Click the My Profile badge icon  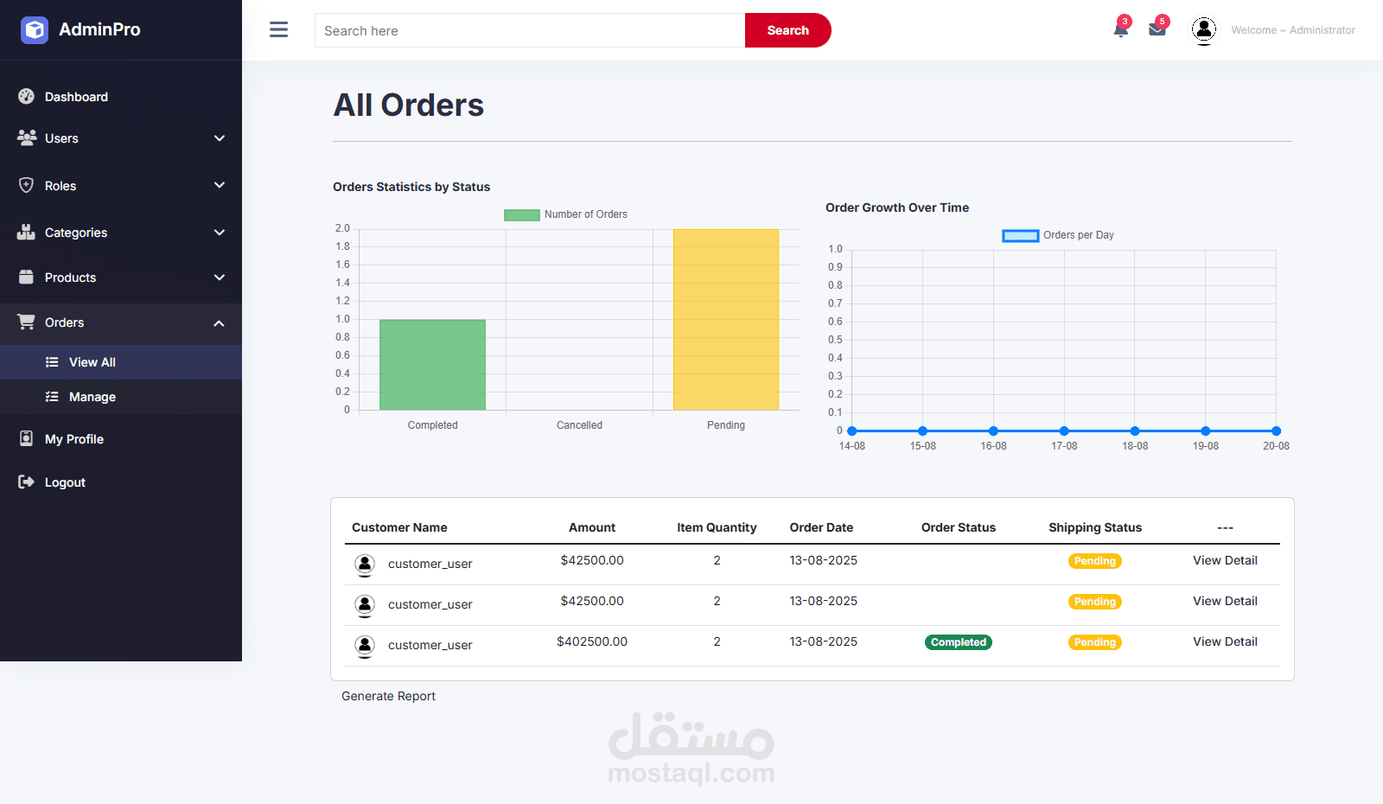pos(27,438)
